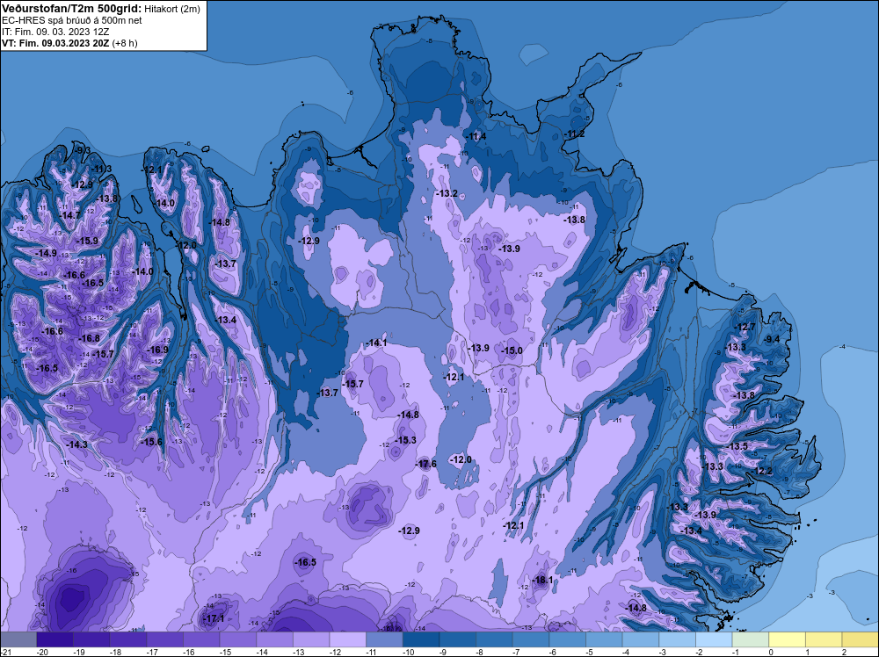The image size is (879, 657).
Task: Click the legend color swatch labeled -12
Action: point(347,639)
